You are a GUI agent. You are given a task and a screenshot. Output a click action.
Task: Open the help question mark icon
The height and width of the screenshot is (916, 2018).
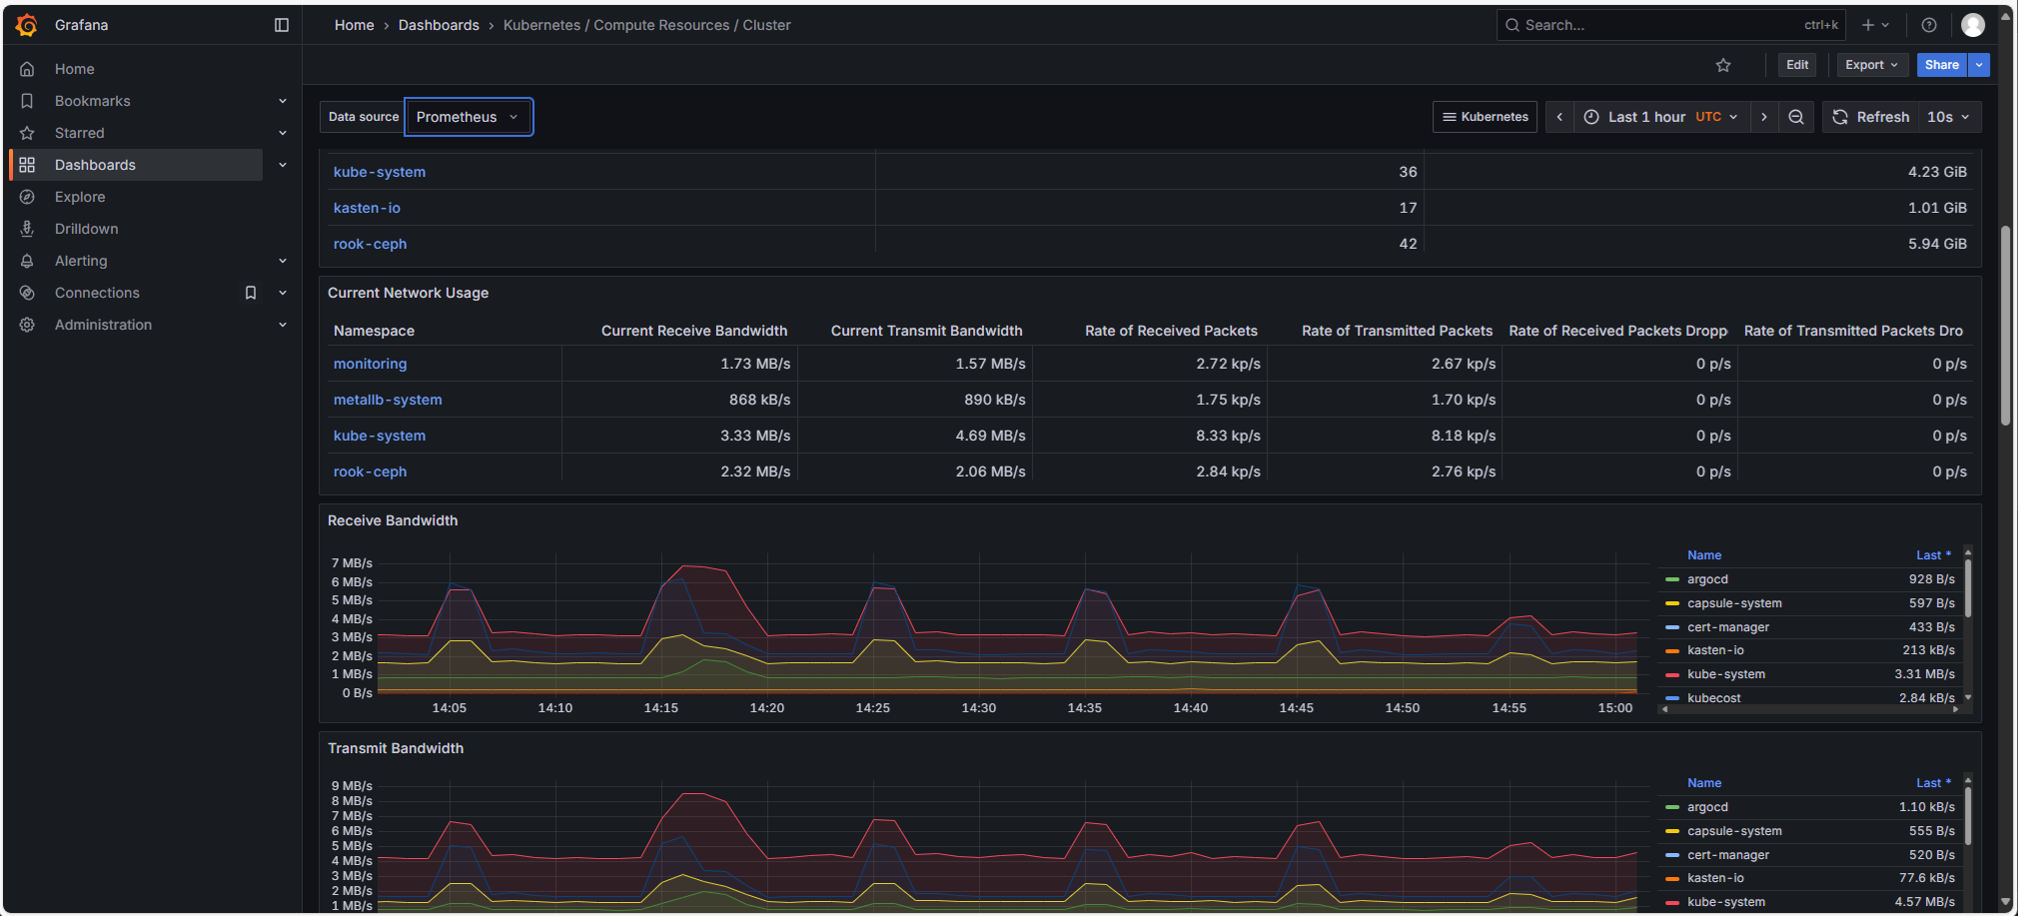1929,25
